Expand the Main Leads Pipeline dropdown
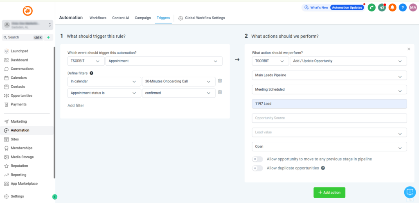The height and width of the screenshot is (203, 419). (329, 76)
